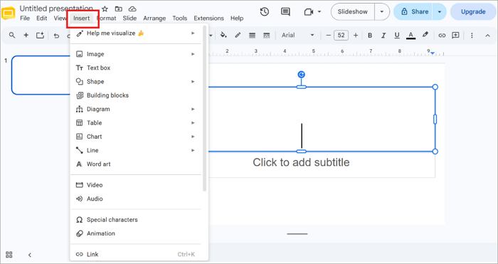Click the search menus magnifier icon
The image size is (498, 264).
click(12, 36)
